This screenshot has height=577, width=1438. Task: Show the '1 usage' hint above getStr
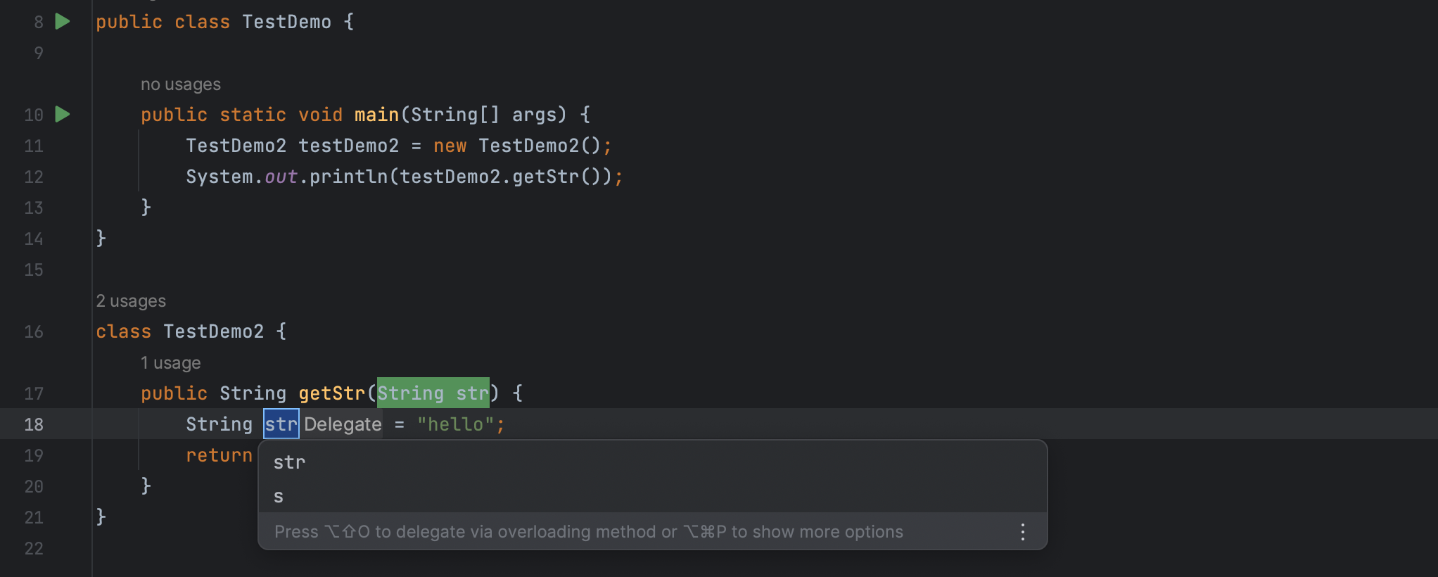(170, 363)
